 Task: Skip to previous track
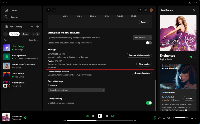click(93, 116)
